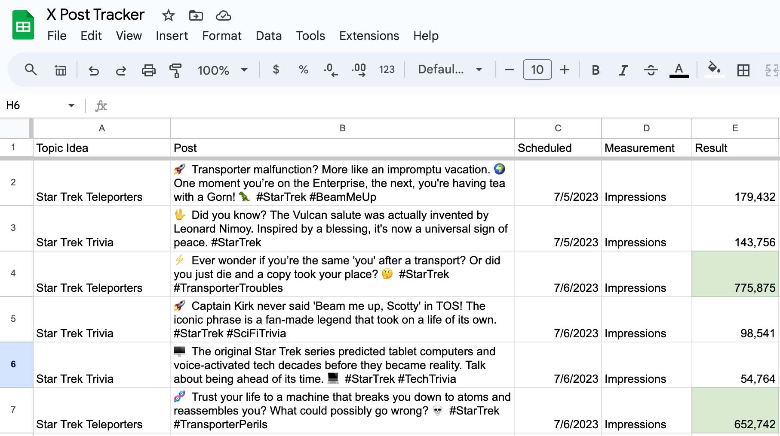Toggle bold formatting
Viewport: 780px width, 436px height.
click(596, 70)
